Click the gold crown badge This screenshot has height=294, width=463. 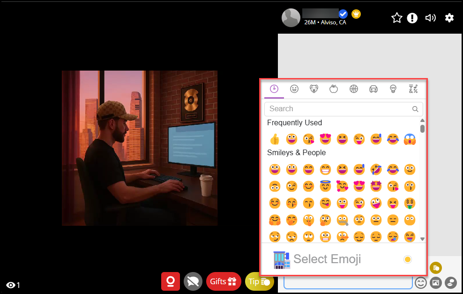tap(356, 14)
